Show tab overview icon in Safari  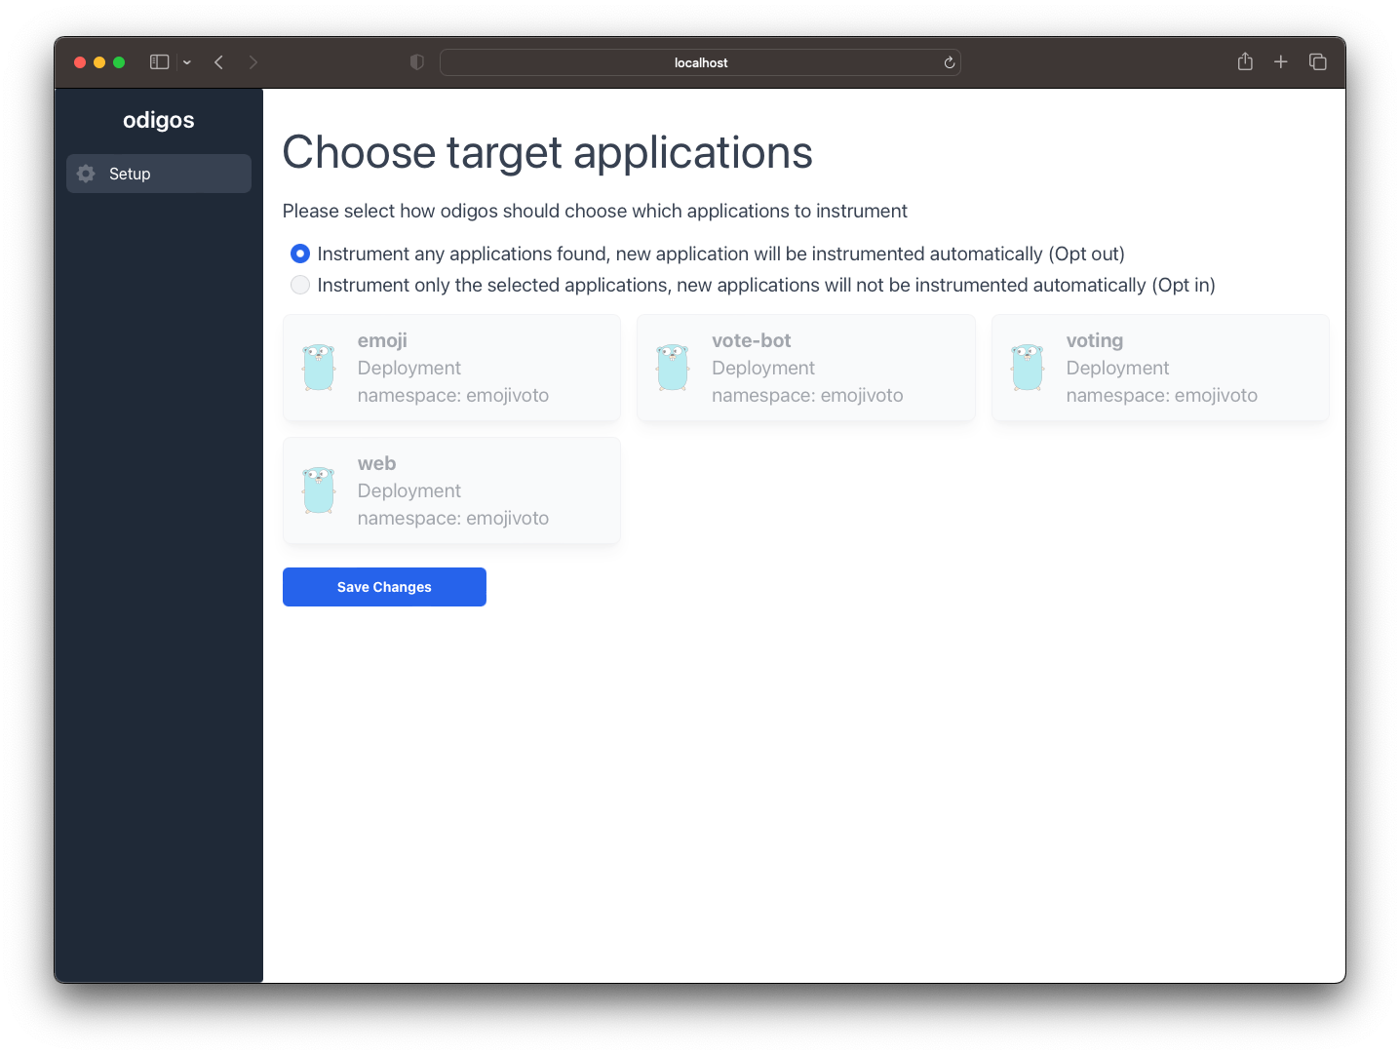pyautogui.click(x=1318, y=62)
